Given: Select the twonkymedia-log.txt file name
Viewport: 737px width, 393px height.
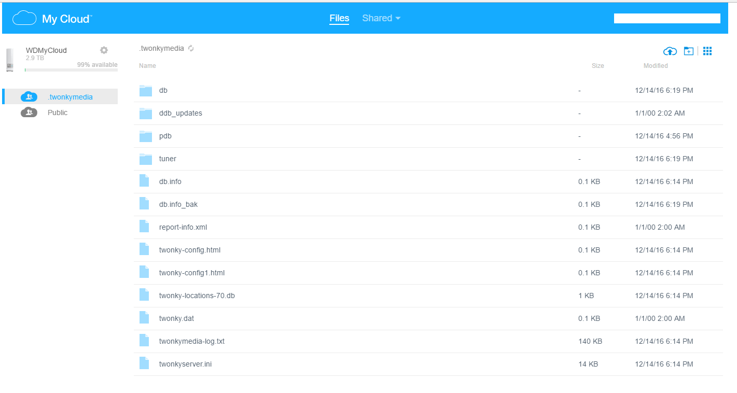Looking at the screenshot, I should tap(192, 341).
